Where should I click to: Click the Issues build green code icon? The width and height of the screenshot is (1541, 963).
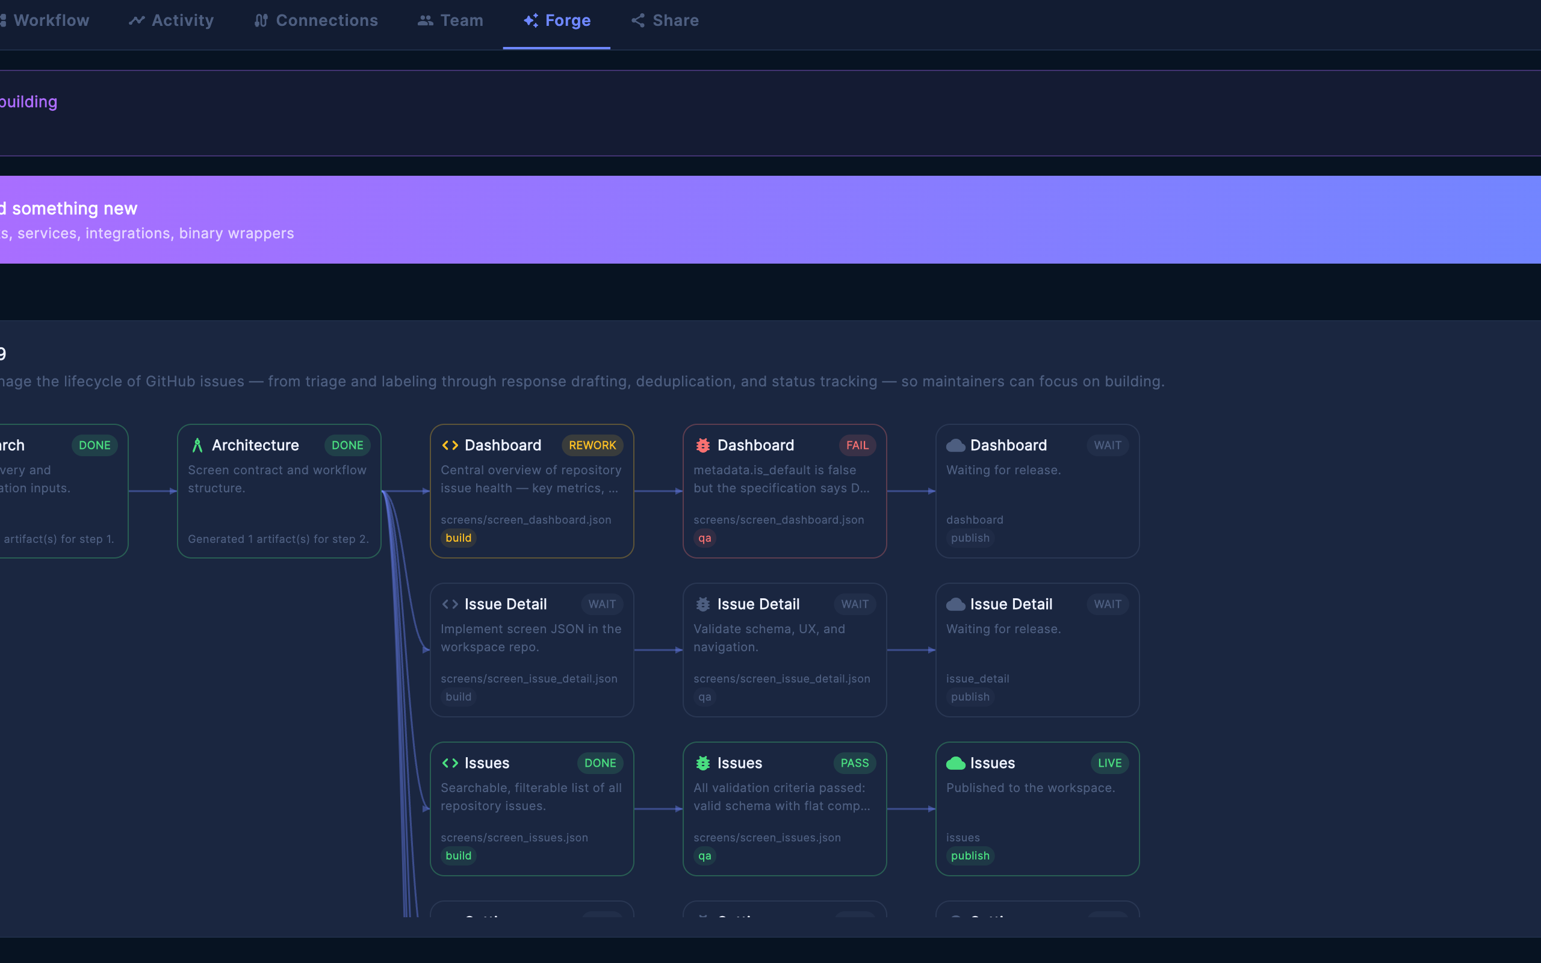[x=450, y=763]
